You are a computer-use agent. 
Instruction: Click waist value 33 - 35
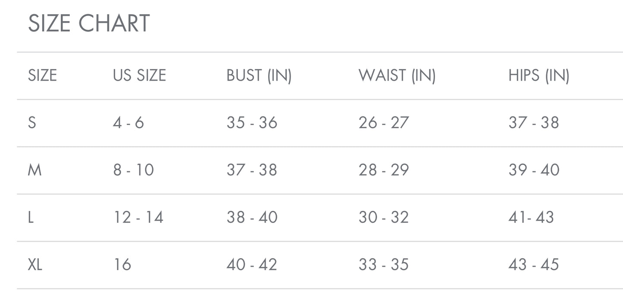coord(384,265)
